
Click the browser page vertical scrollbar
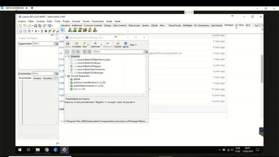coord(262,69)
